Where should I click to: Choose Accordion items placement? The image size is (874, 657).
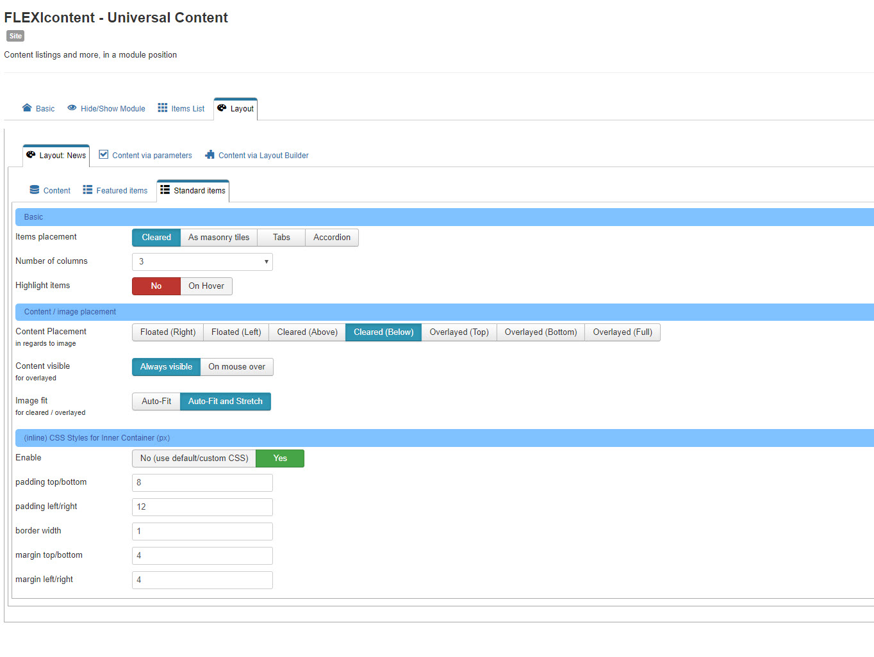(332, 238)
